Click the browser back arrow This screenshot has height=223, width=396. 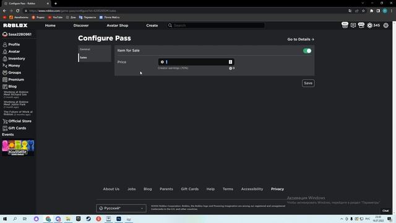click(x=4, y=11)
